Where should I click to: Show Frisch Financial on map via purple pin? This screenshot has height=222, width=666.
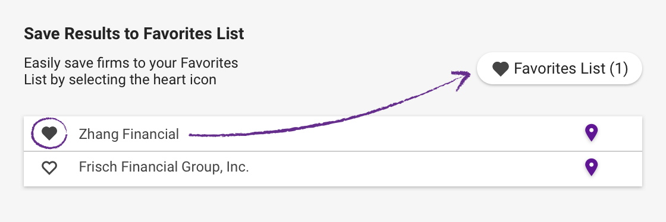pyautogui.click(x=591, y=167)
